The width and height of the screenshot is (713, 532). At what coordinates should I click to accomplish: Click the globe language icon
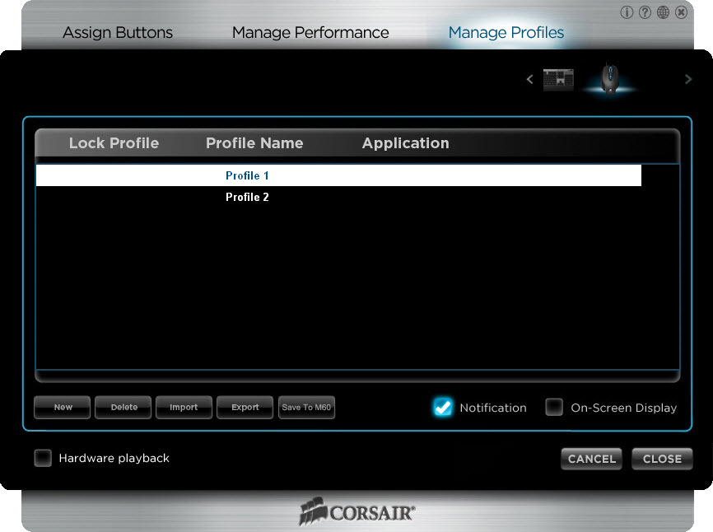click(663, 12)
